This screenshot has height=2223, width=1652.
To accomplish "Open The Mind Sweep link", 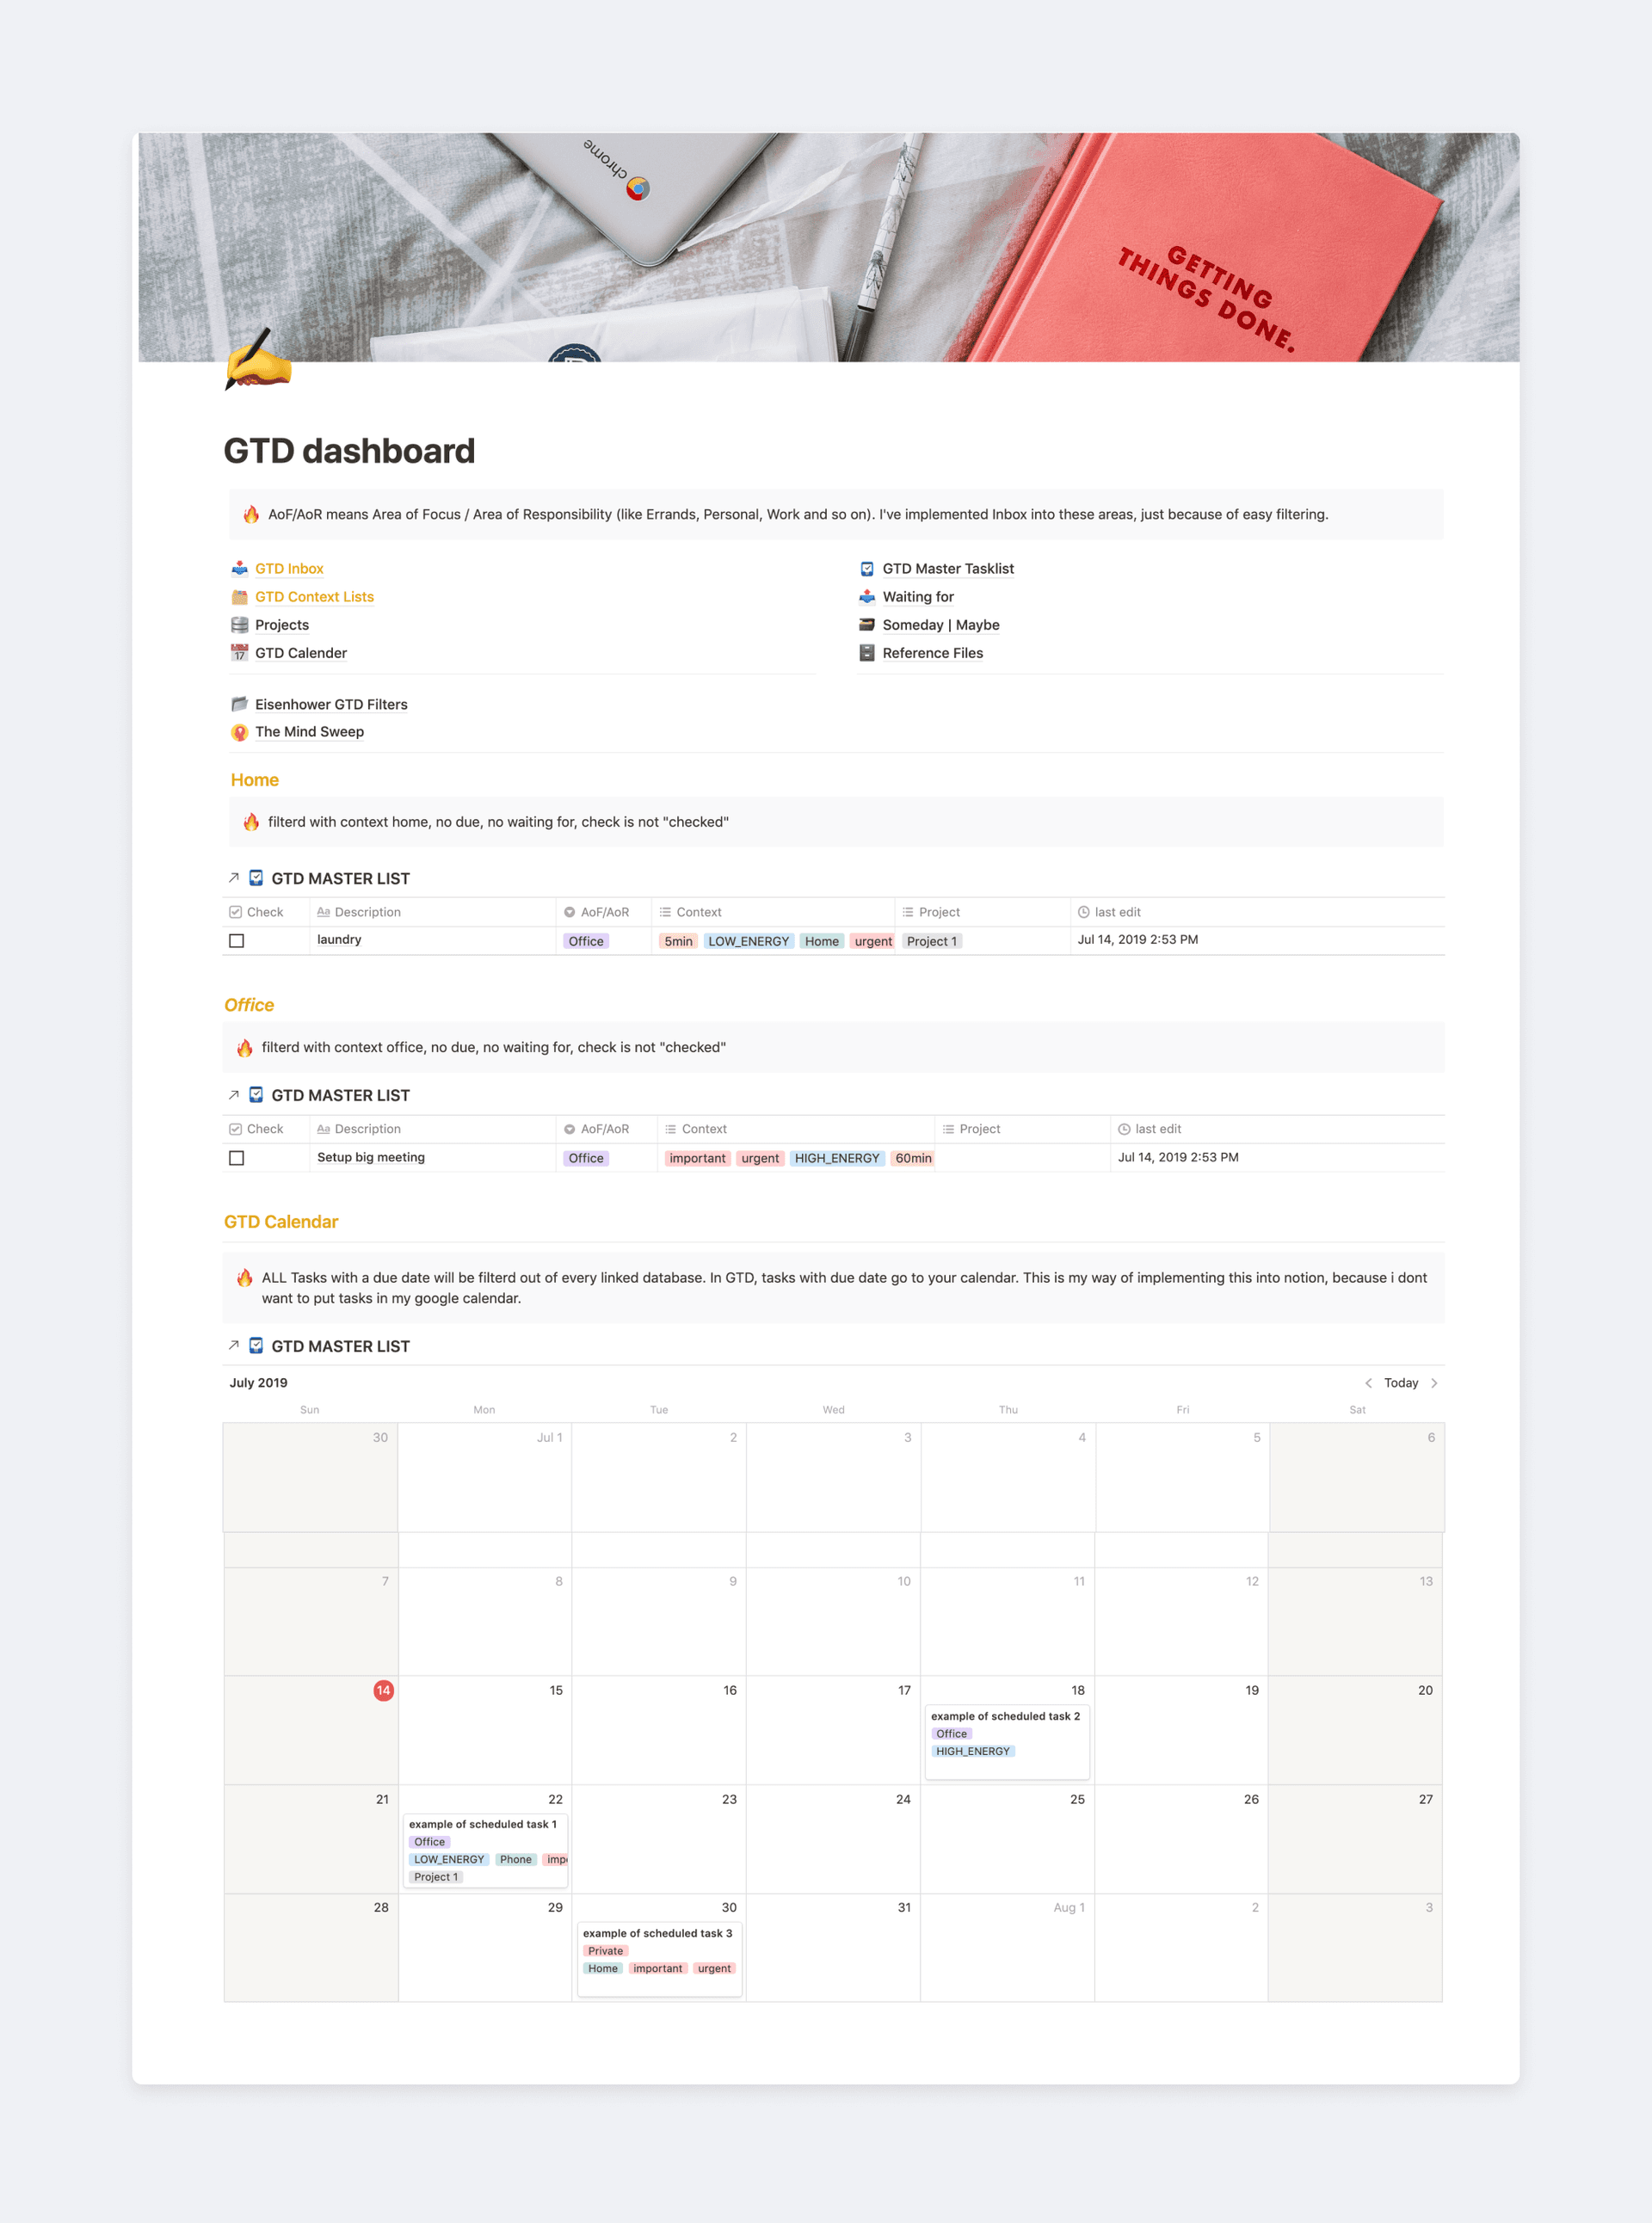I will click(309, 732).
